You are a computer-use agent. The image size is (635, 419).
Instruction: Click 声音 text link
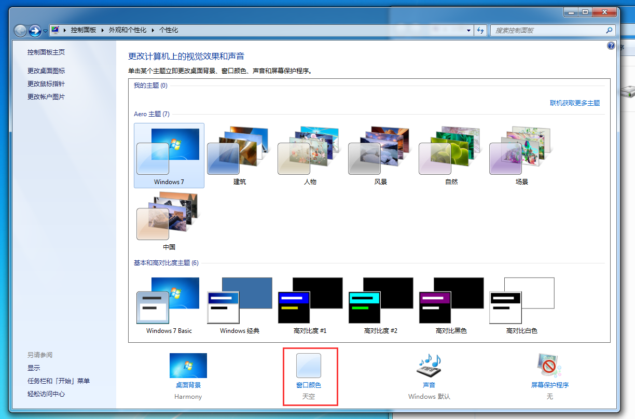pyautogui.click(x=429, y=385)
